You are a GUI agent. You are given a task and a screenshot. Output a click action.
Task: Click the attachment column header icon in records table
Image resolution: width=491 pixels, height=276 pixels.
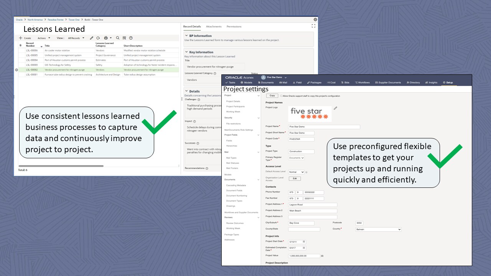click(21, 45)
